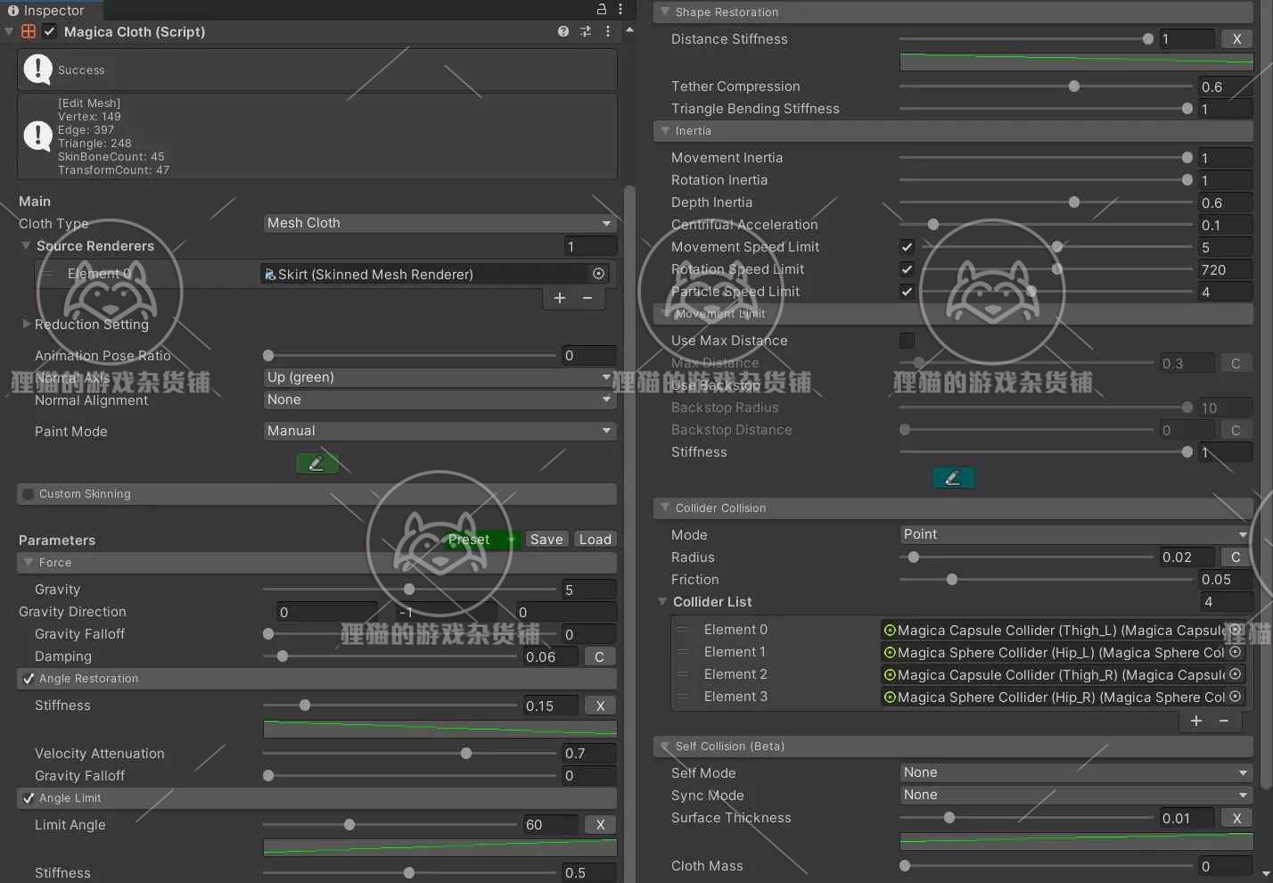Expand the Reduction Setting foldout
1273x883 pixels.
(26, 324)
